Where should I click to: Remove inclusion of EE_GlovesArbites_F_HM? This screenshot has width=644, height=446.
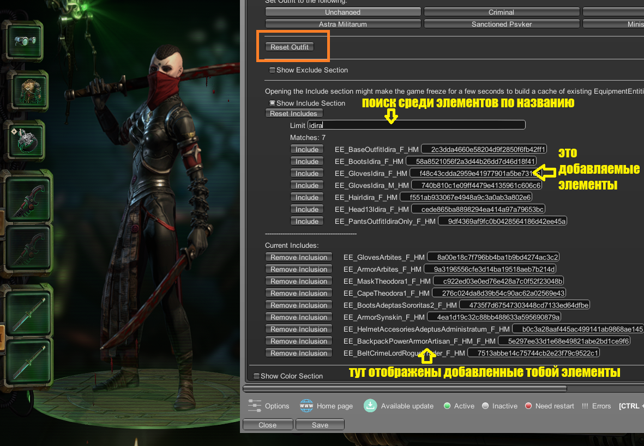(299, 257)
